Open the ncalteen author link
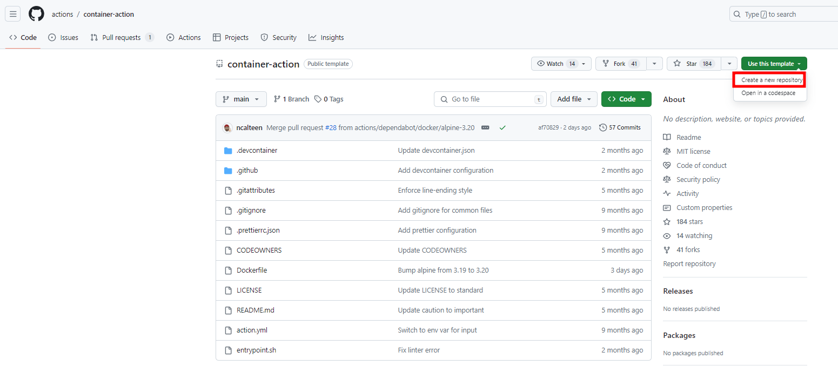This screenshot has height=366, width=838. (249, 128)
